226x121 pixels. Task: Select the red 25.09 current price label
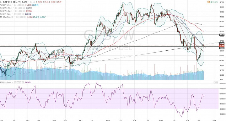point(222,46)
